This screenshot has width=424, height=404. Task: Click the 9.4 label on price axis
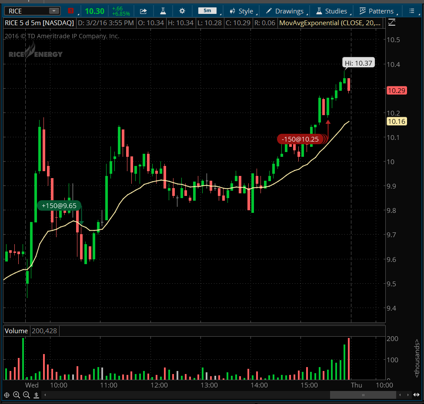[391, 308]
